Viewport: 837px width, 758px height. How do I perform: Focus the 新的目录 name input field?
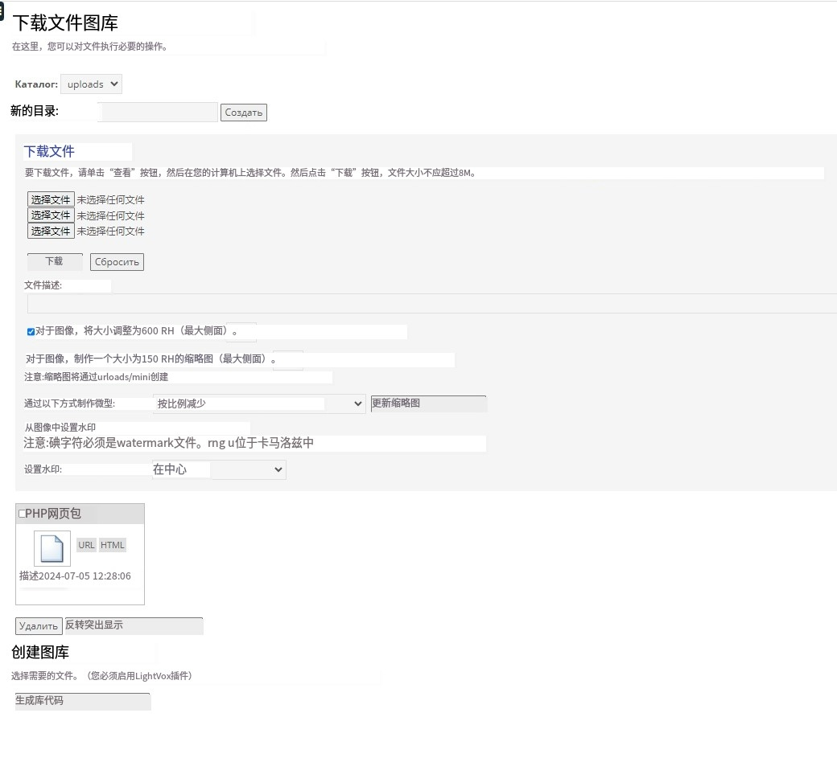pos(159,113)
